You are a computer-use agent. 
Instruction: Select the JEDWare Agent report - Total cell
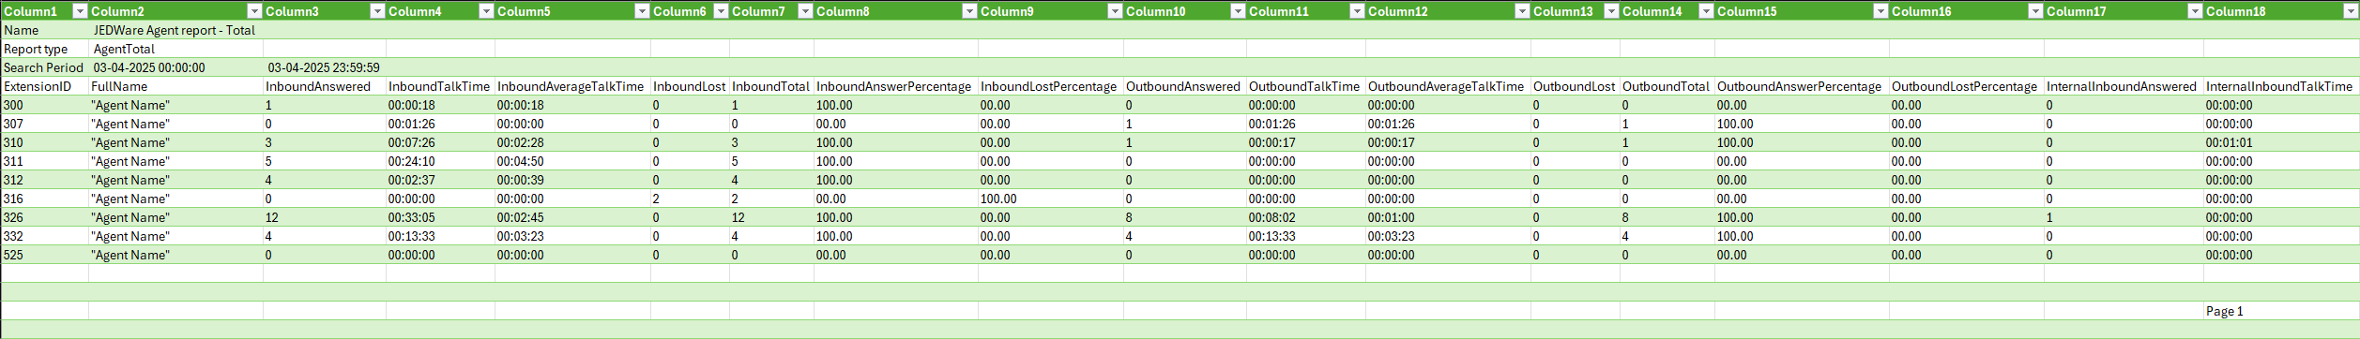coord(175,30)
